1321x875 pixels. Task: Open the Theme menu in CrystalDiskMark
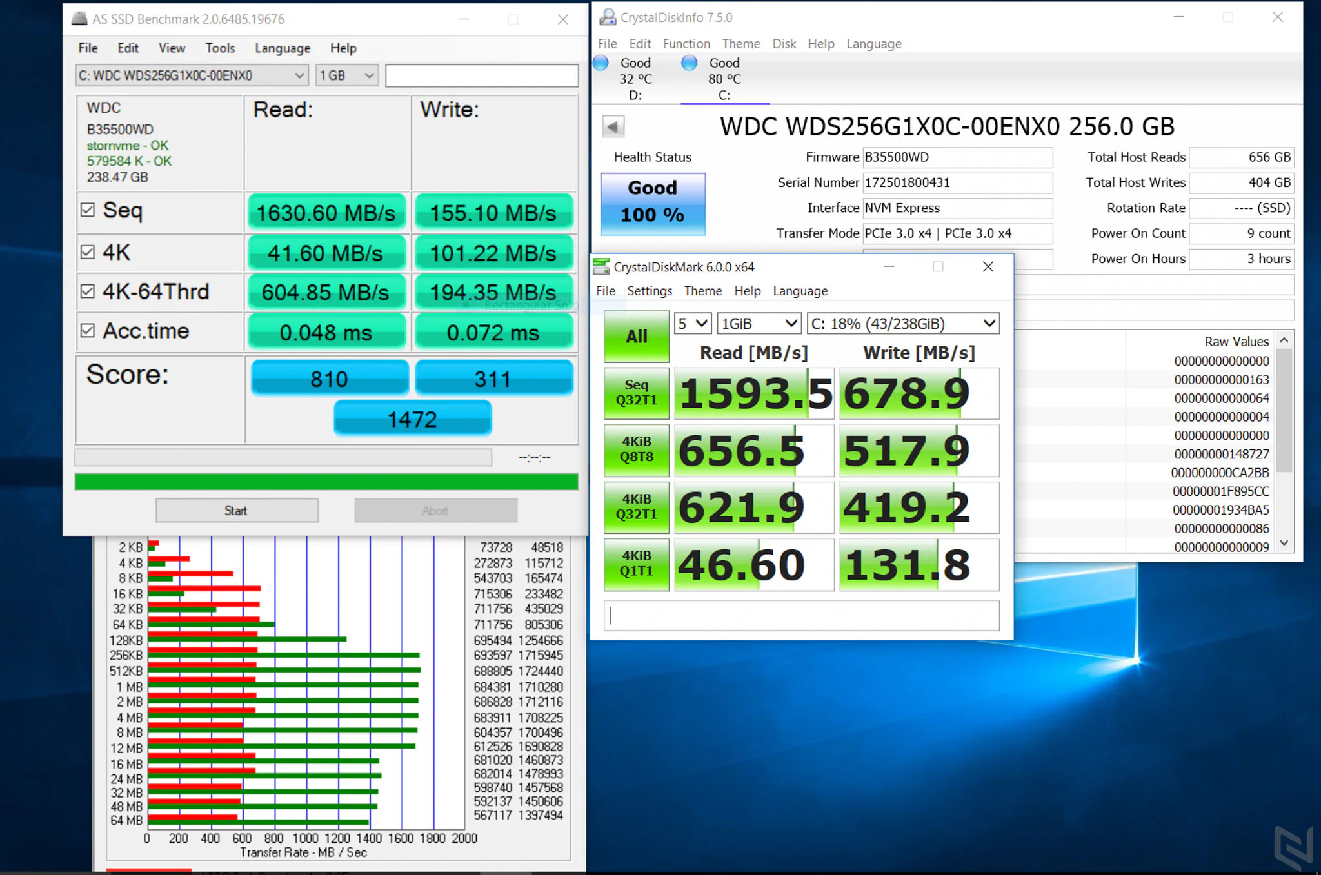(703, 291)
